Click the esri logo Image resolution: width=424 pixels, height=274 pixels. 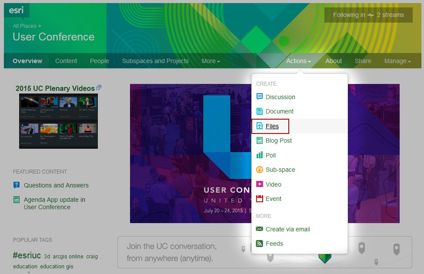[x=16, y=10]
